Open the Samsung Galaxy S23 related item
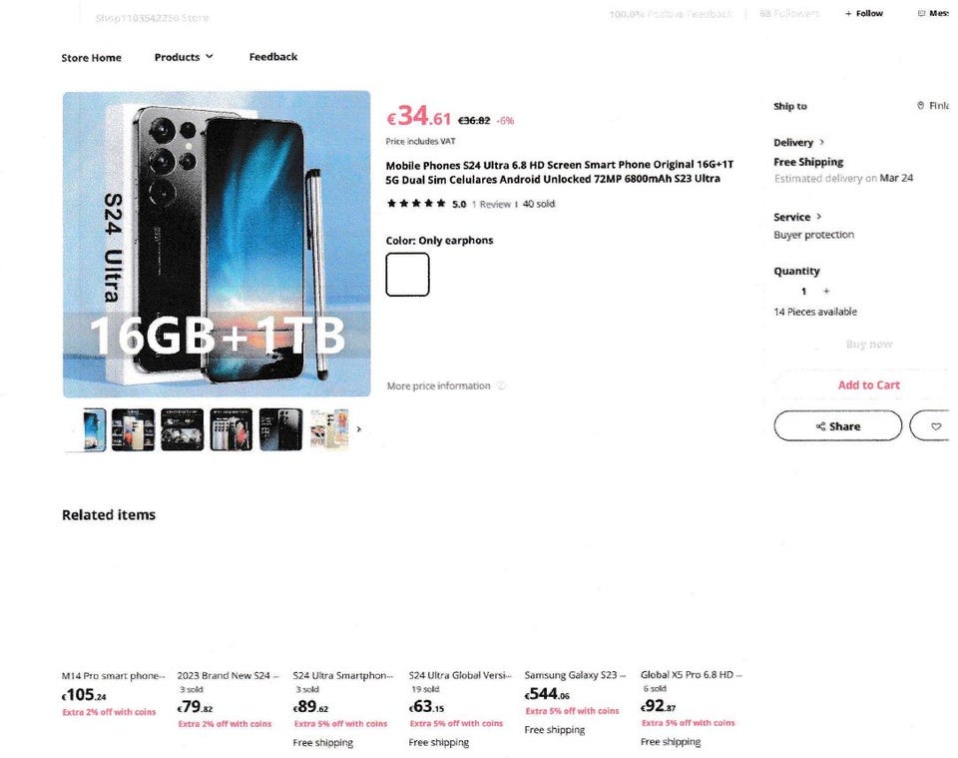 tap(574, 676)
